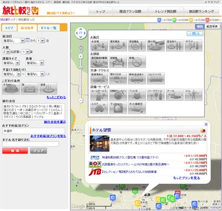Toggle the 露天風呂 open-air bath icon
222x211 pixels.
(118, 46)
